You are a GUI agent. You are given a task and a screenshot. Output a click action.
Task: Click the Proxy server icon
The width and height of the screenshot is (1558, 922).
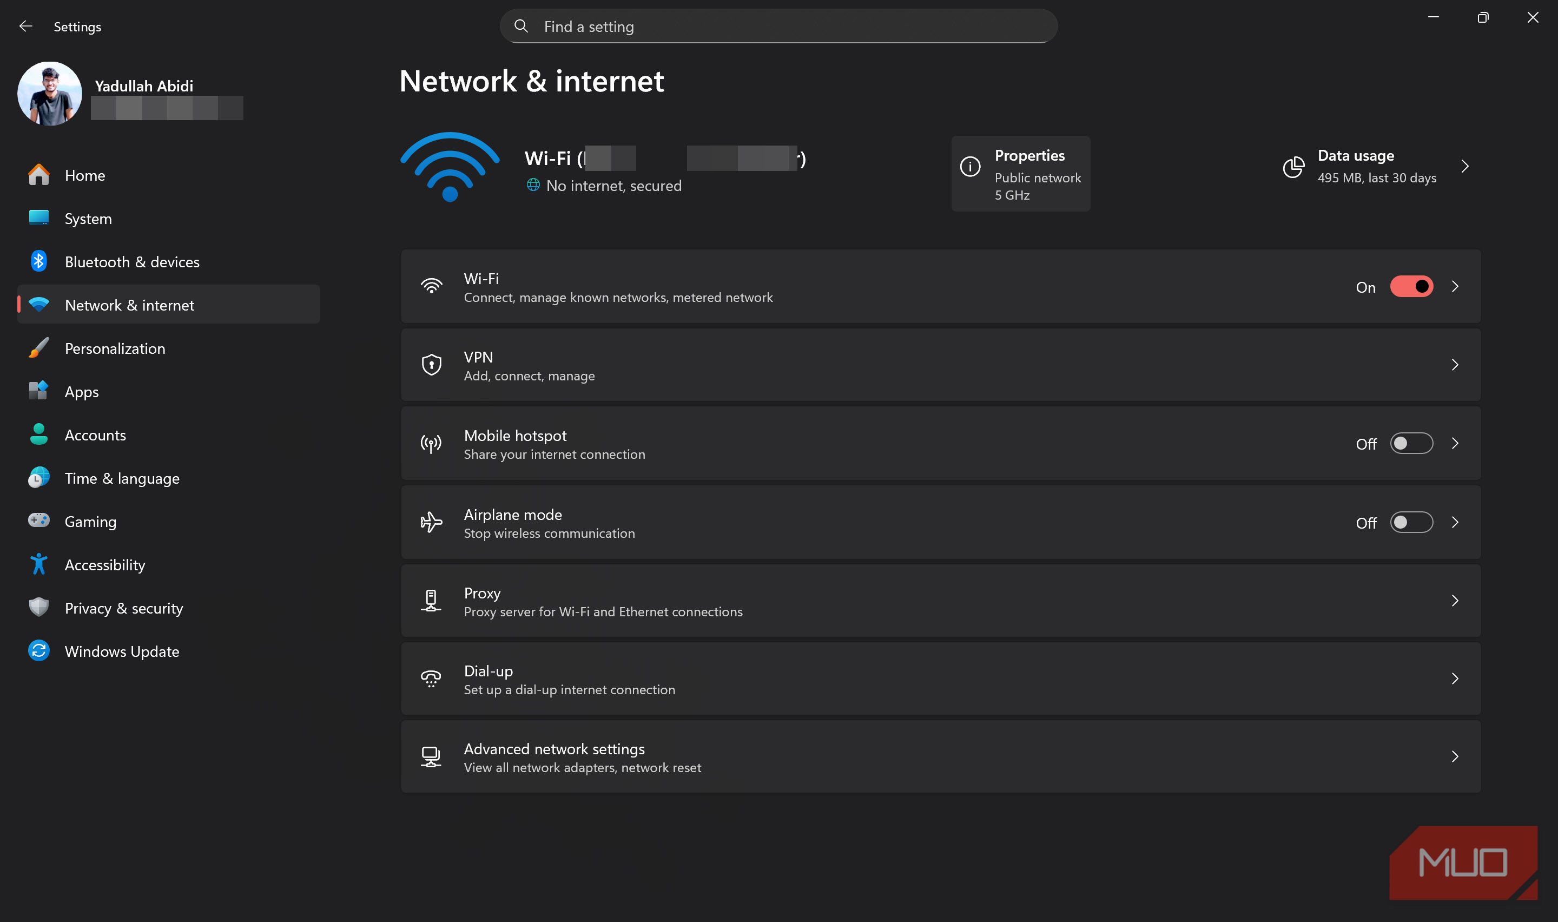point(431,601)
